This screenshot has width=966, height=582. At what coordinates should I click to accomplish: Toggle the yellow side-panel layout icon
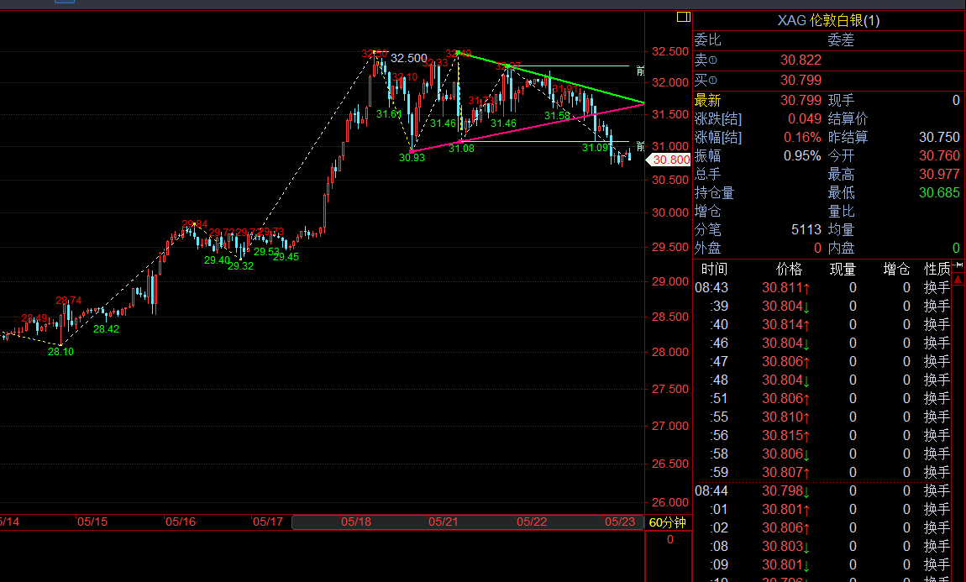[683, 18]
